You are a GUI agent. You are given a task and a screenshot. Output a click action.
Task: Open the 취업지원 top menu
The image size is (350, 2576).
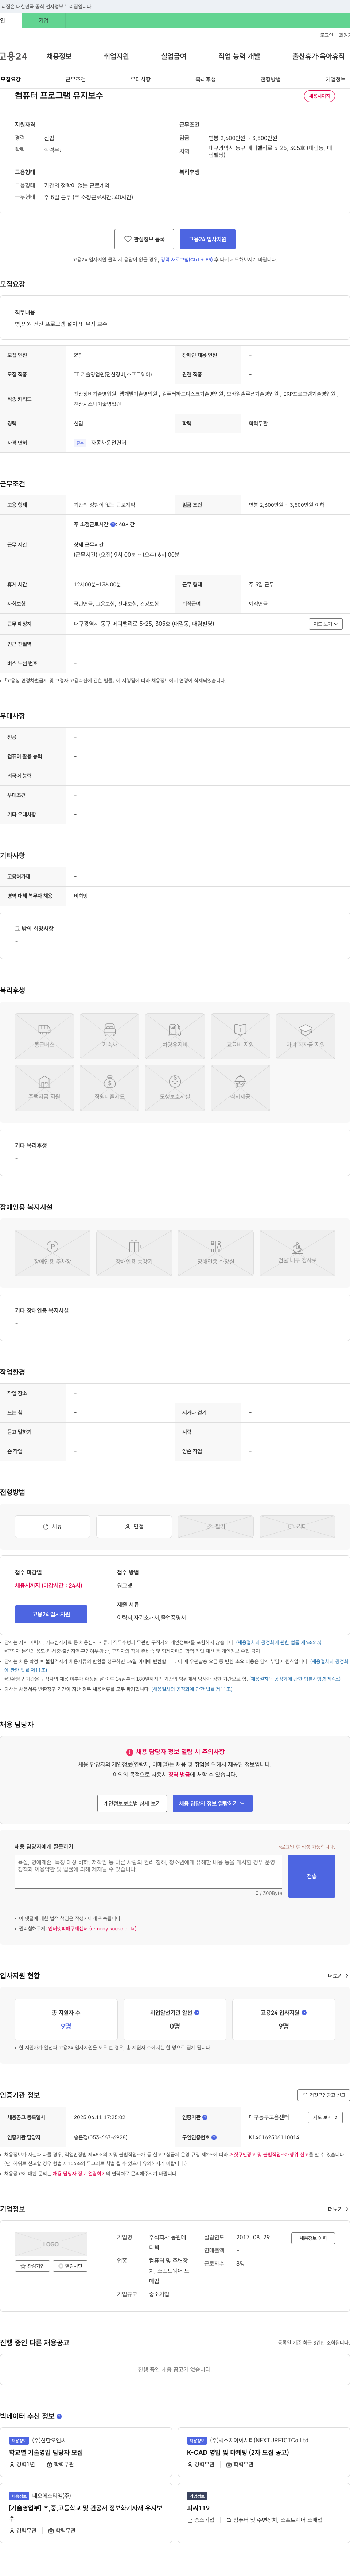tap(117, 56)
